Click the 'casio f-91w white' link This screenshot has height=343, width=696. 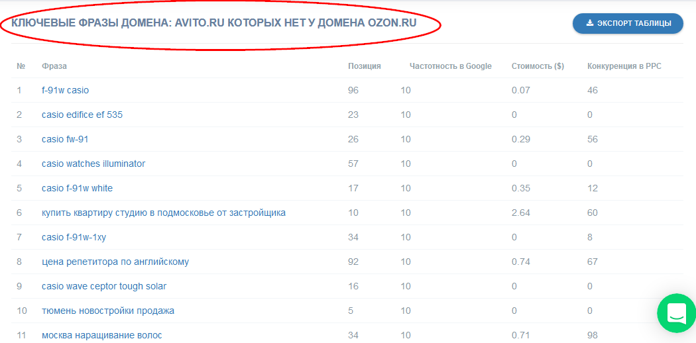click(77, 188)
